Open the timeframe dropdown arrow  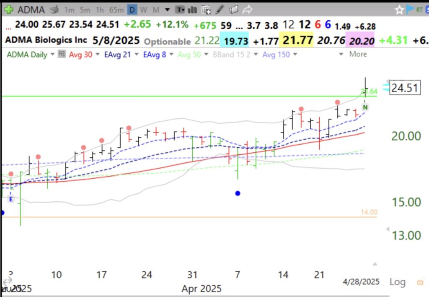[x=168, y=10]
